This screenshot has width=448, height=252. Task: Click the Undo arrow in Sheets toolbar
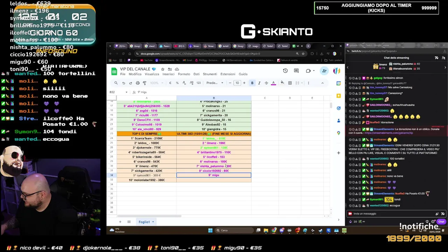[124, 83]
